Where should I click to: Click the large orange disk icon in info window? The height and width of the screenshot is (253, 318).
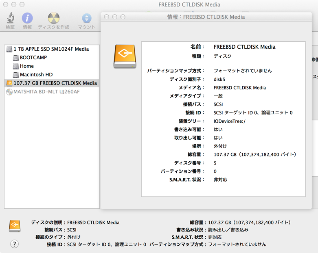coord(125,56)
